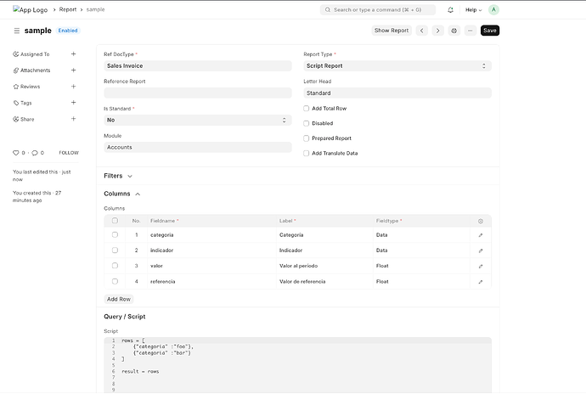The image size is (586, 394).
Task: Select the categoria row checkbox
Action: coord(116,234)
